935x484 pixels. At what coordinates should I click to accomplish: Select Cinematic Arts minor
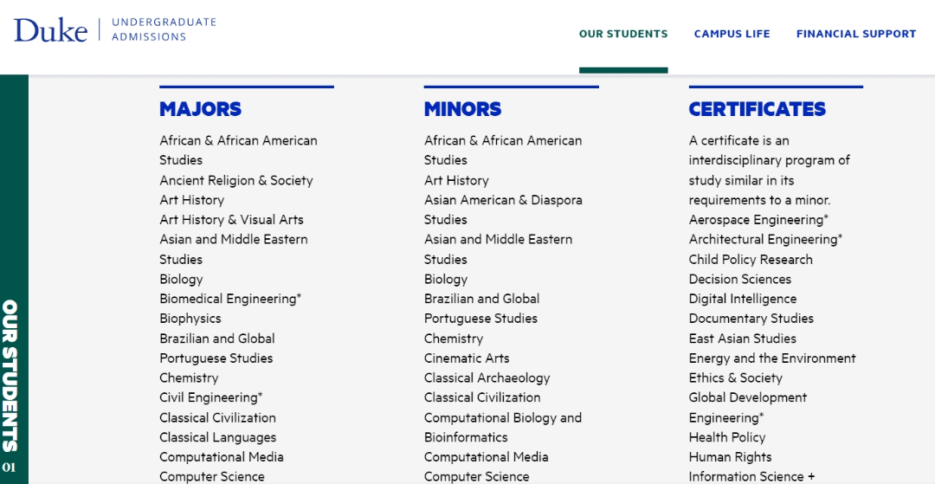coord(467,358)
